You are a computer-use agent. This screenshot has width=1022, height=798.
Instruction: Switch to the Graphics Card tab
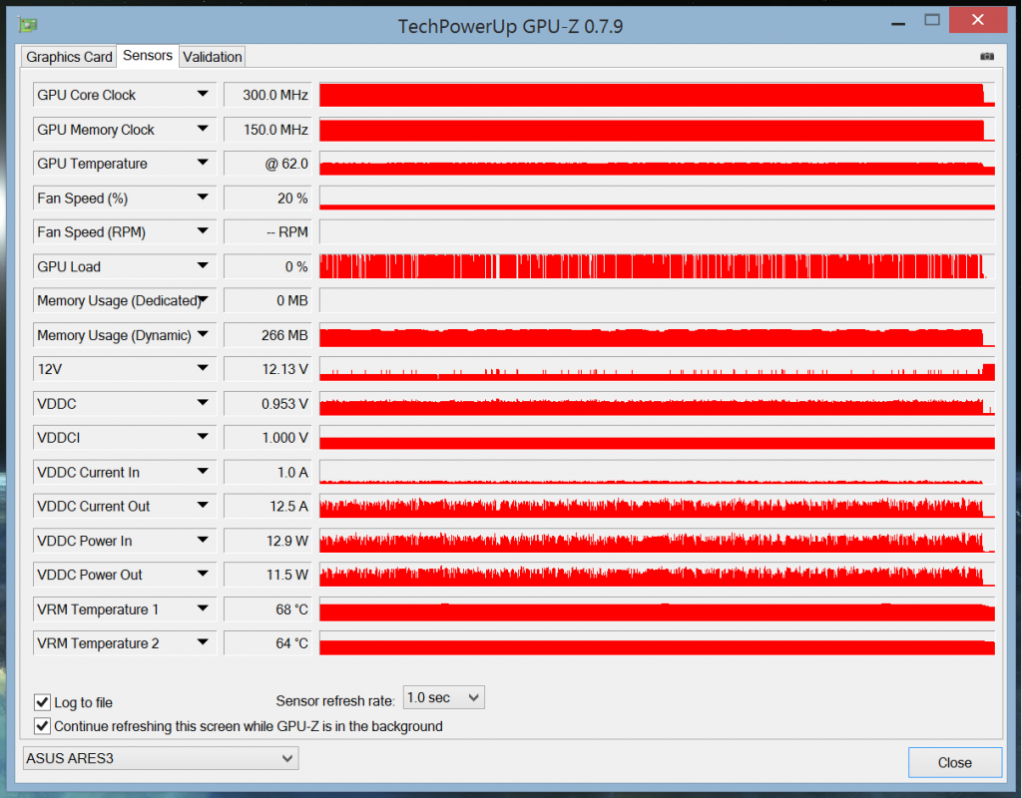(x=69, y=57)
